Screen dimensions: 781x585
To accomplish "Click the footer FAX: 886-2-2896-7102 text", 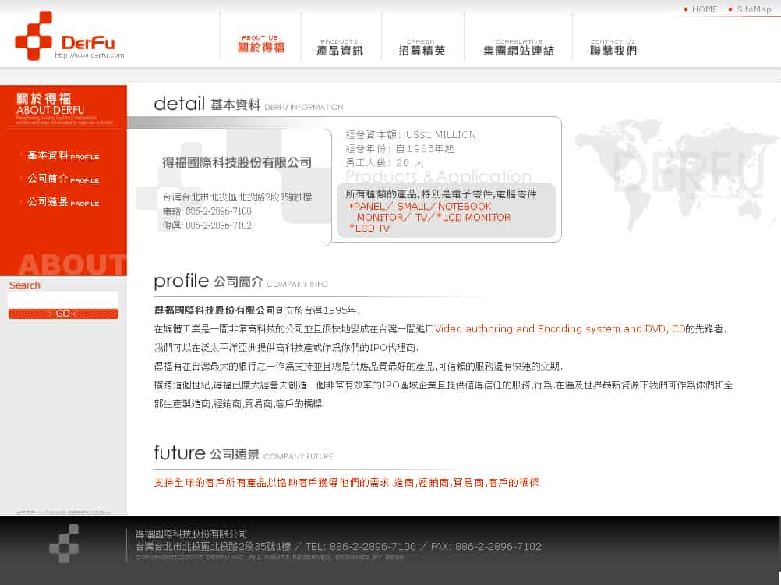I will 486,547.
